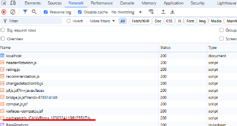The height and width of the screenshot is (126, 237).
Task: Enable Big request rows checkbox
Action: pyautogui.click(x=3, y=30)
